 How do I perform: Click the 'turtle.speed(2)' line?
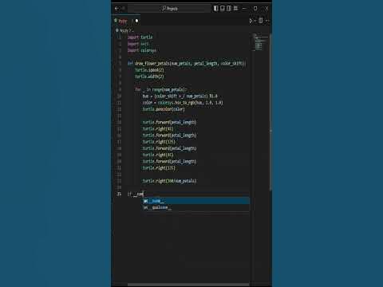coord(149,70)
